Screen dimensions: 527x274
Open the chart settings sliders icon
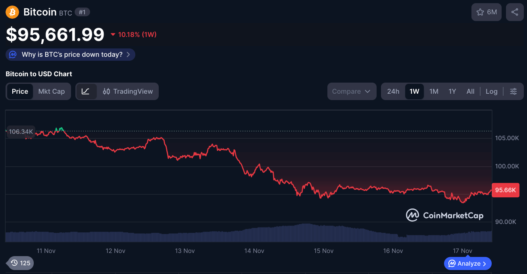514,91
